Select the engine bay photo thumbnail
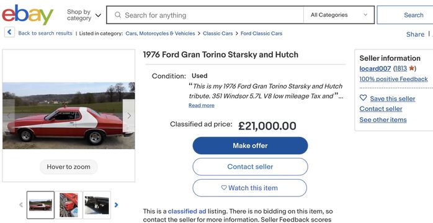The height and width of the screenshot is (223, 433). point(69,205)
